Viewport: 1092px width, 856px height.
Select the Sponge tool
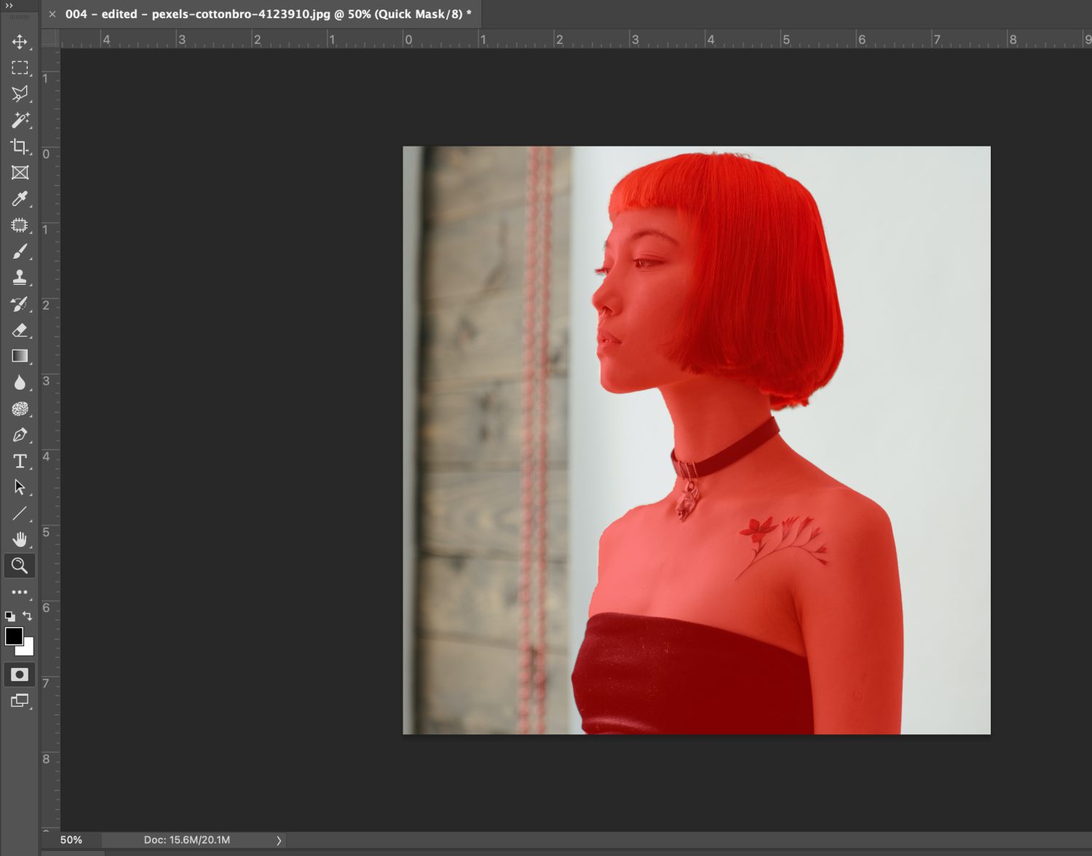coord(20,409)
